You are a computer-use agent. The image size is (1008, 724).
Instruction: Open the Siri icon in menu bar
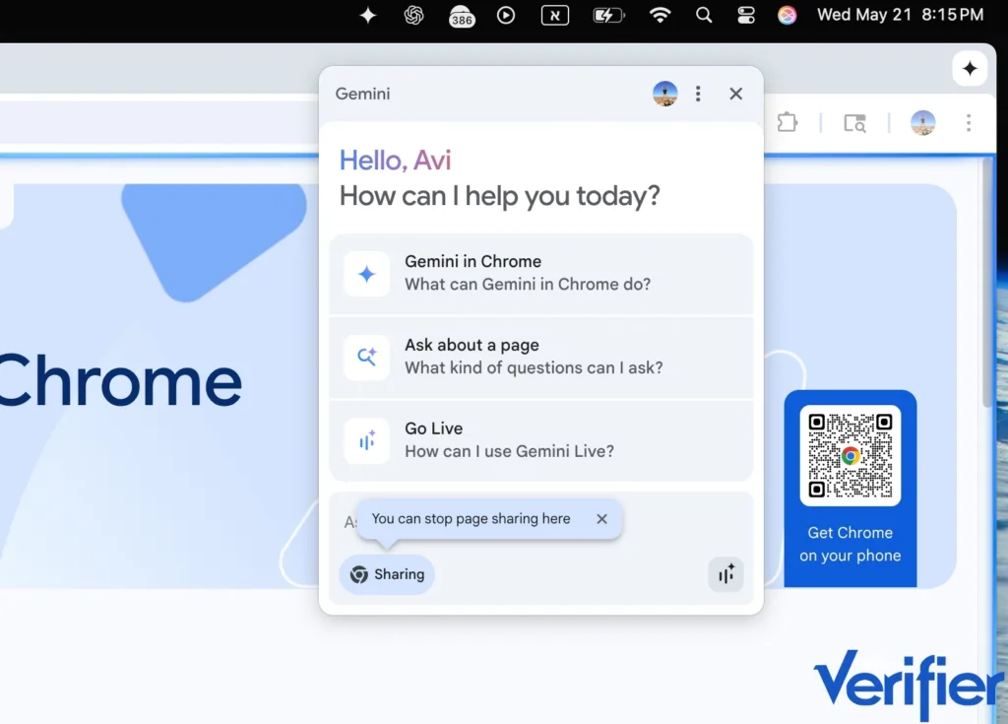pos(787,15)
